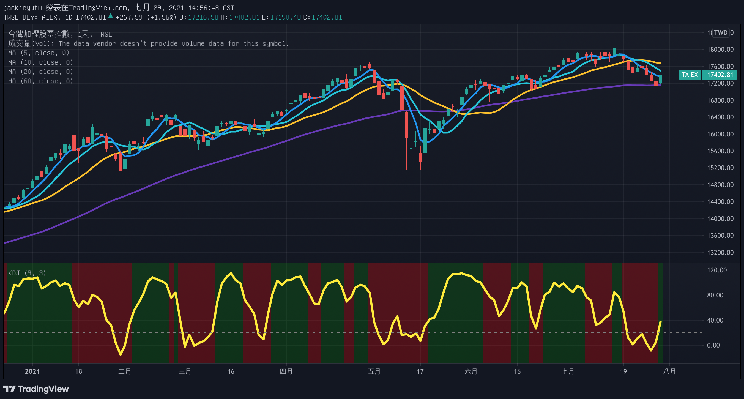Click the TAIEX 17402.81 price label
Screen dimensions: 744x399
(x=707, y=75)
